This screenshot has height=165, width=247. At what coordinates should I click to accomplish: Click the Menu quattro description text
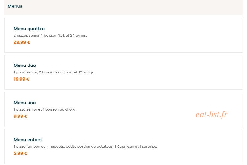pyautogui.click(x=50, y=36)
